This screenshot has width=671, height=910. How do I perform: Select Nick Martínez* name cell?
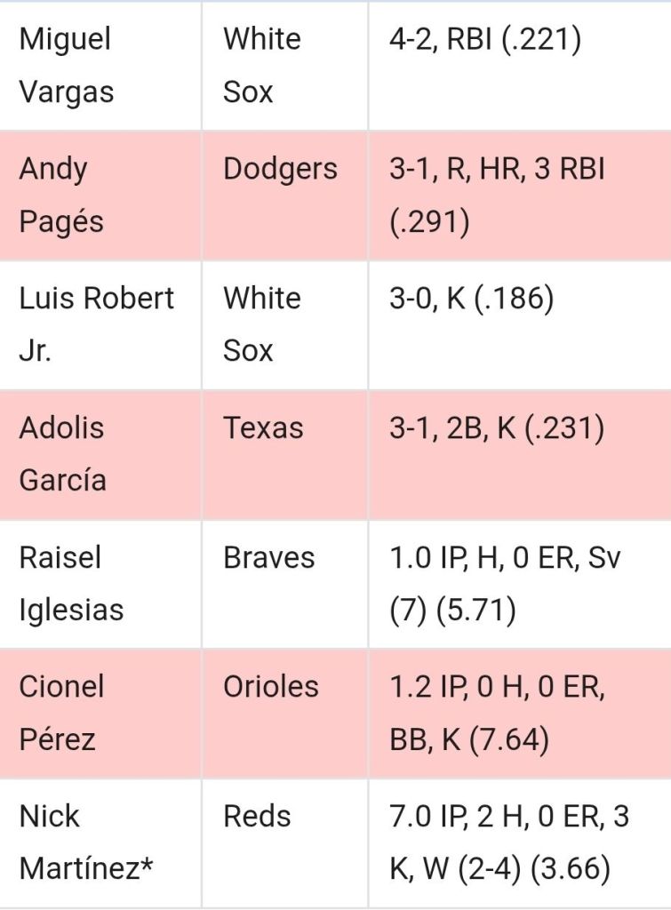coord(100,843)
